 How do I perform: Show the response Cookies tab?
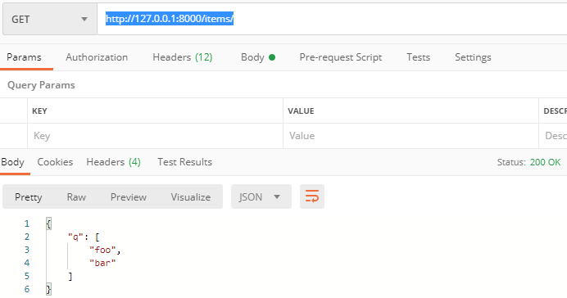click(x=55, y=162)
